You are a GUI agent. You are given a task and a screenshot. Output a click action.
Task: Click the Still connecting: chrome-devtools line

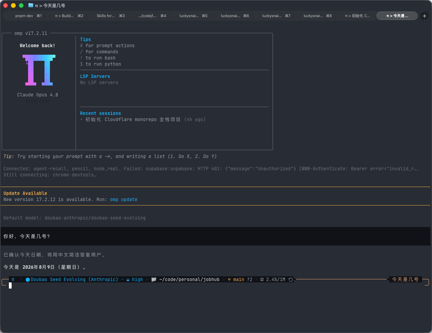tap(50, 175)
